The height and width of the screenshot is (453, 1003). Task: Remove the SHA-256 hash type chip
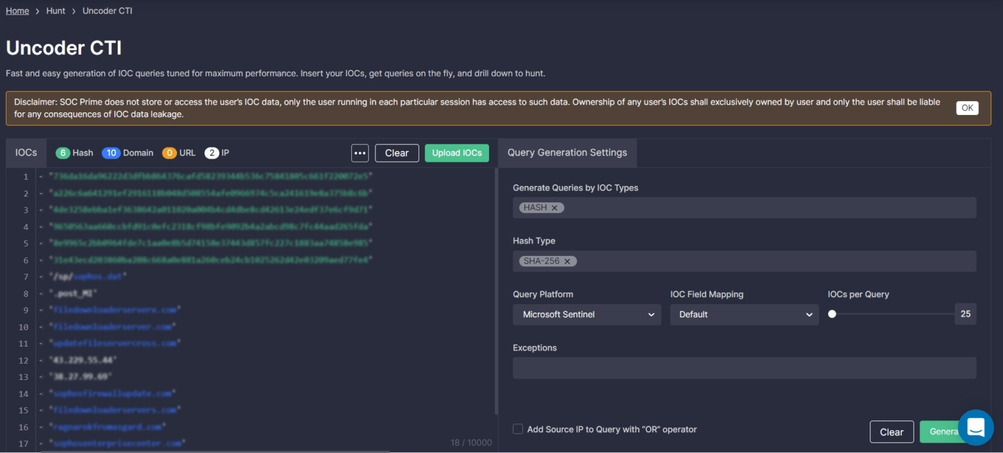tap(567, 260)
